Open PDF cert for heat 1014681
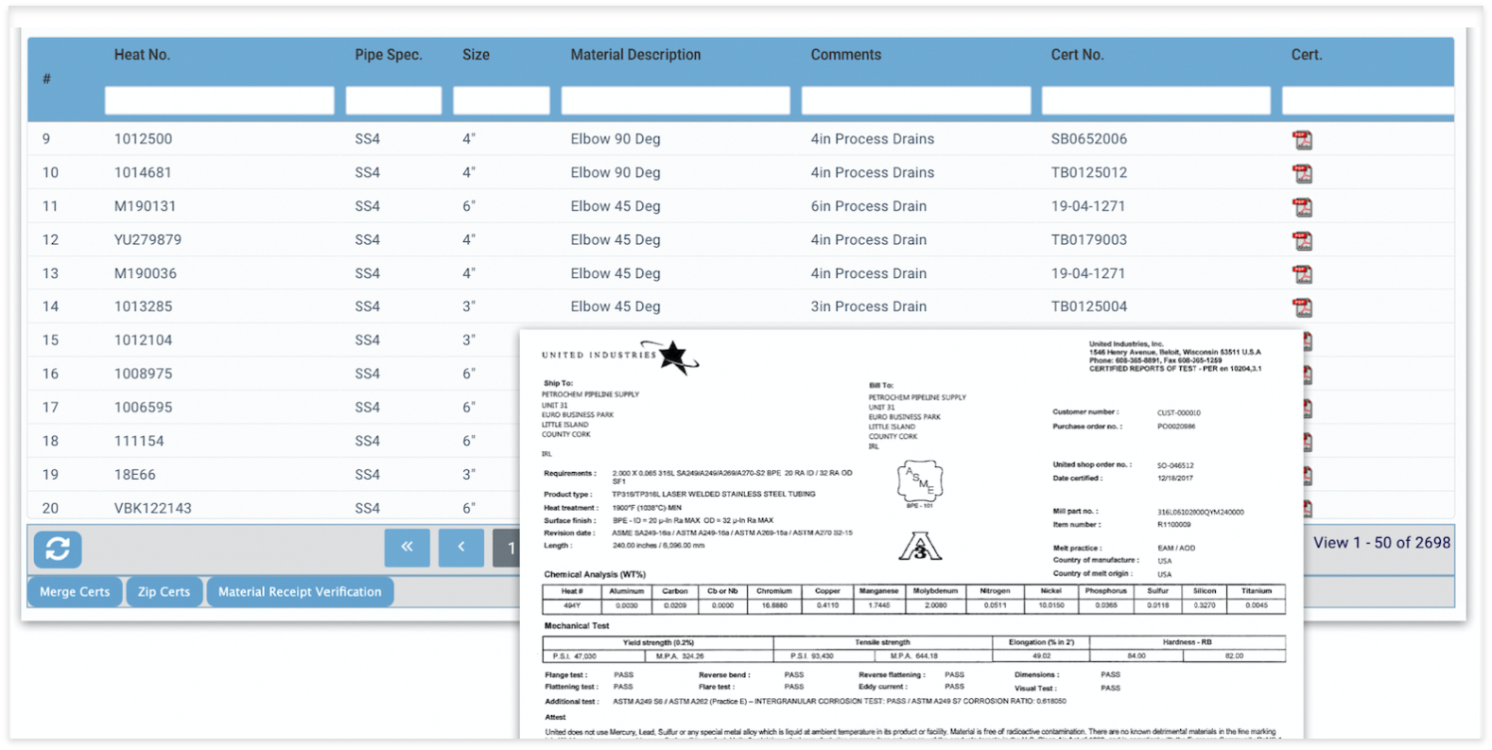The image size is (1492, 750). pos(1302,174)
